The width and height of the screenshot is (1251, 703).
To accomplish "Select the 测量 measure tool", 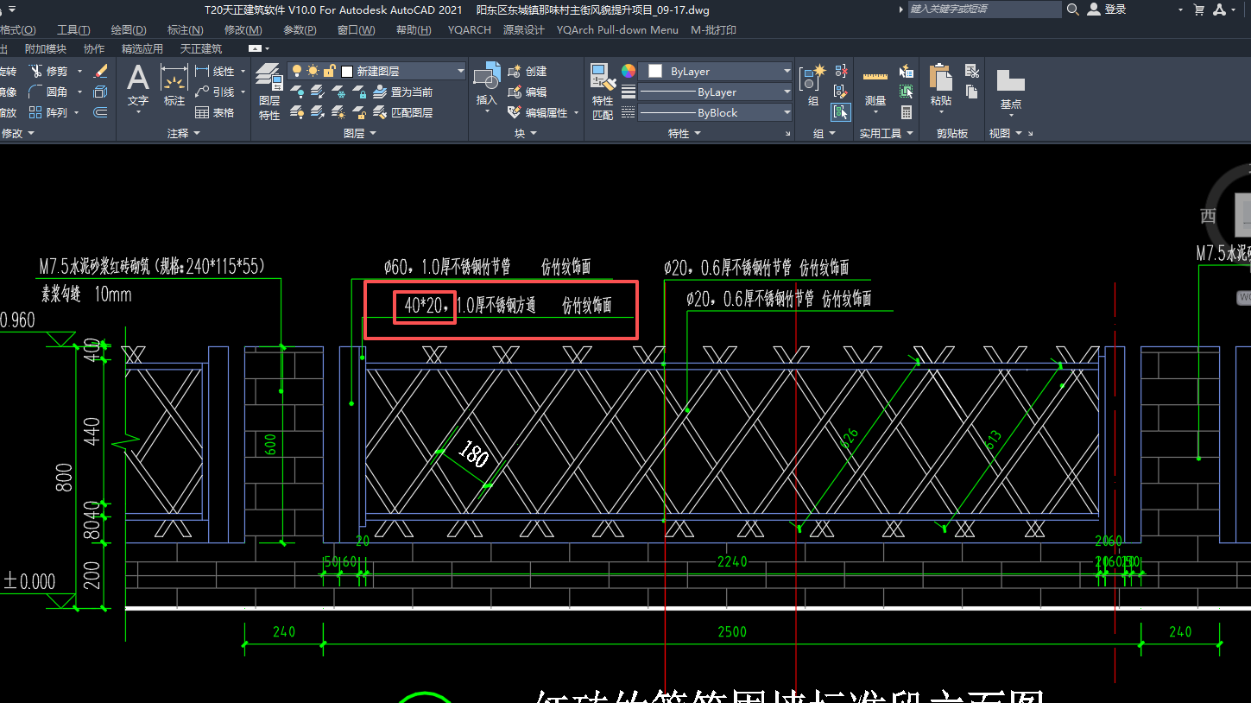I will tap(875, 85).
